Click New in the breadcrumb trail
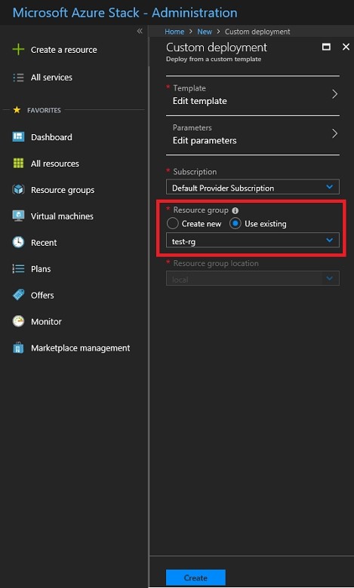 pyautogui.click(x=205, y=32)
